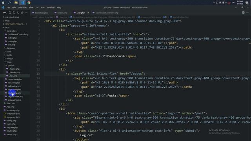Click the microphone tray icon
The height and width of the screenshot is (141, 251).
coord(223,3)
